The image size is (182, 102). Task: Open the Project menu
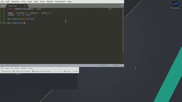(x=50, y=2)
